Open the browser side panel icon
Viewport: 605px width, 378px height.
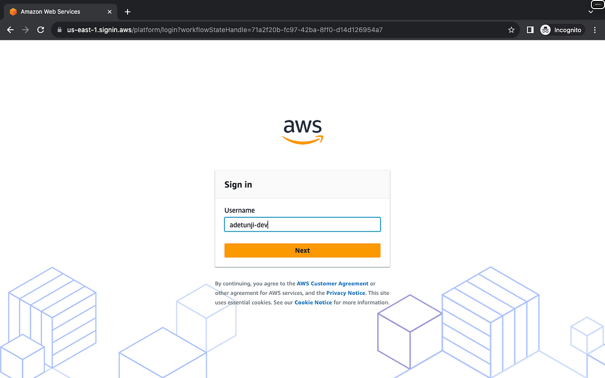[530, 30]
